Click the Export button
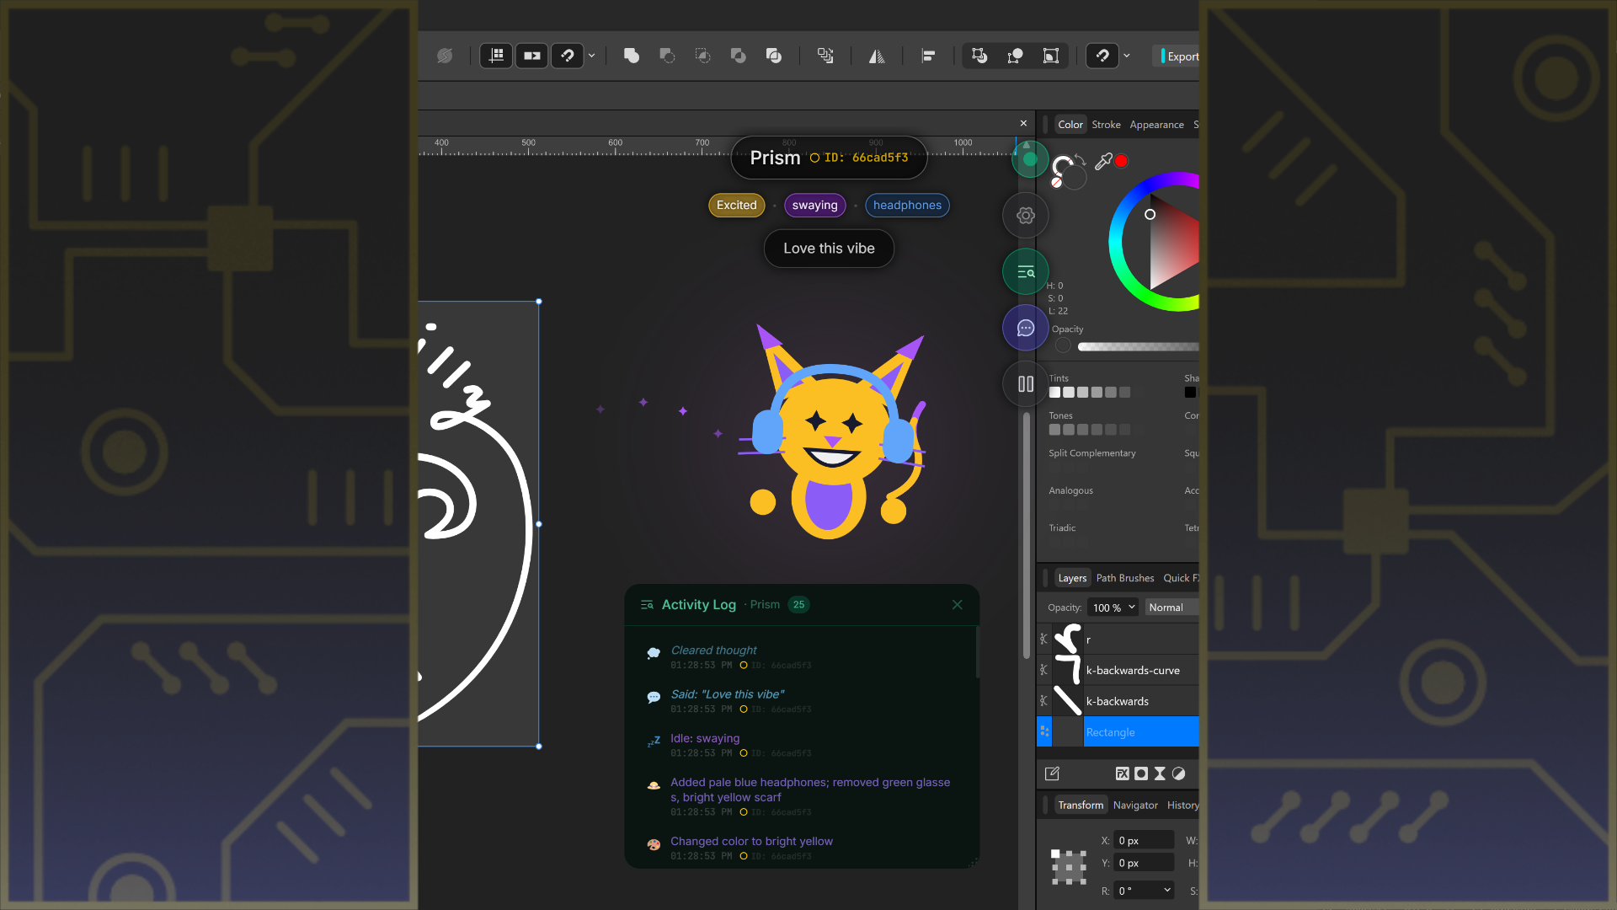This screenshot has height=910, width=1617. coord(1181,56)
